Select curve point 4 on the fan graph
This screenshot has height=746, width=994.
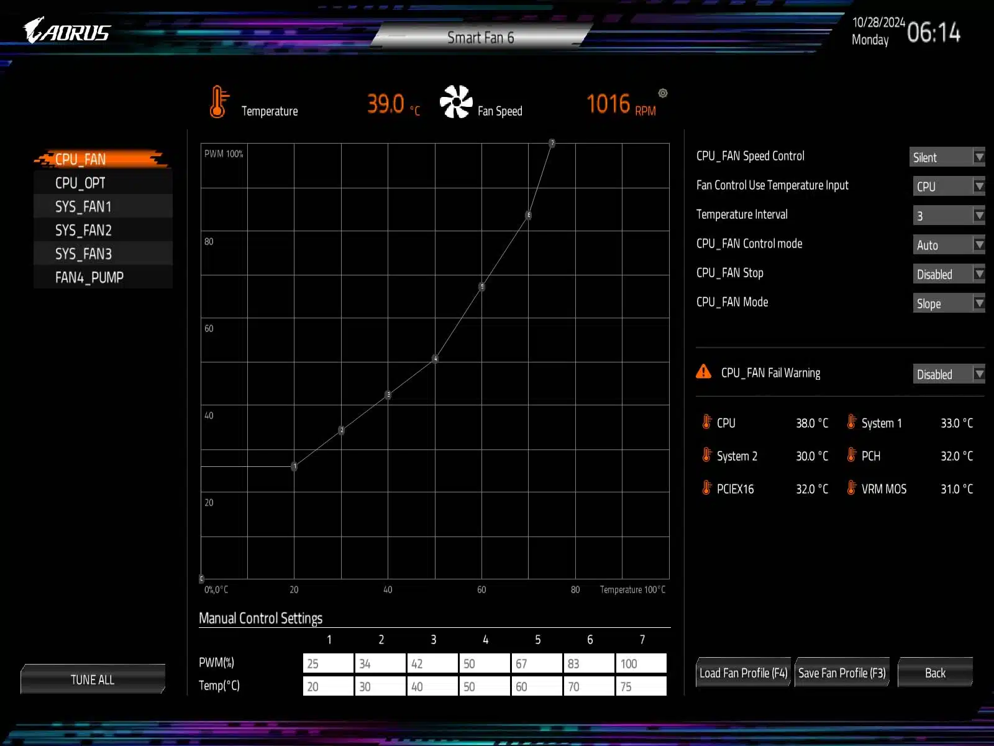tap(435, 359)
